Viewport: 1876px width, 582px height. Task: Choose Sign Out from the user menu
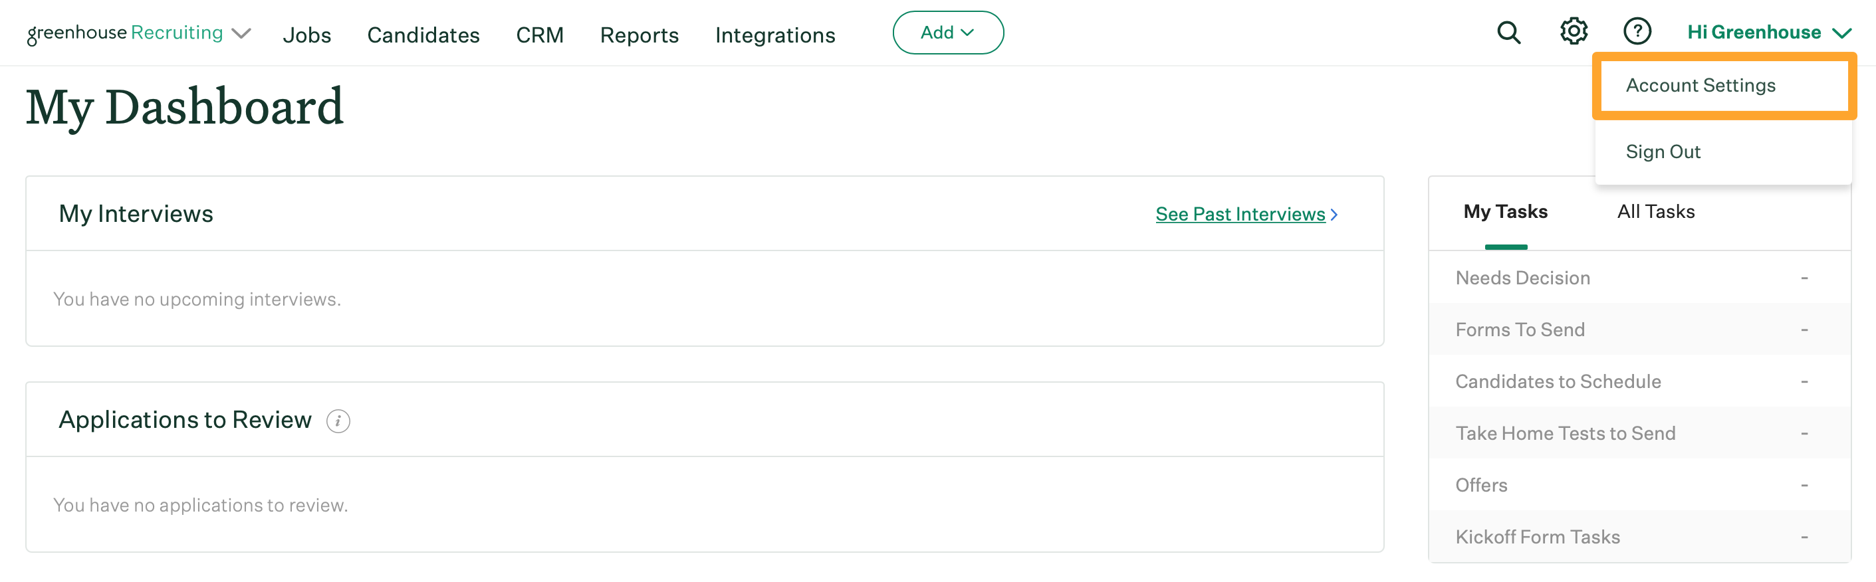pos(1663,152)
